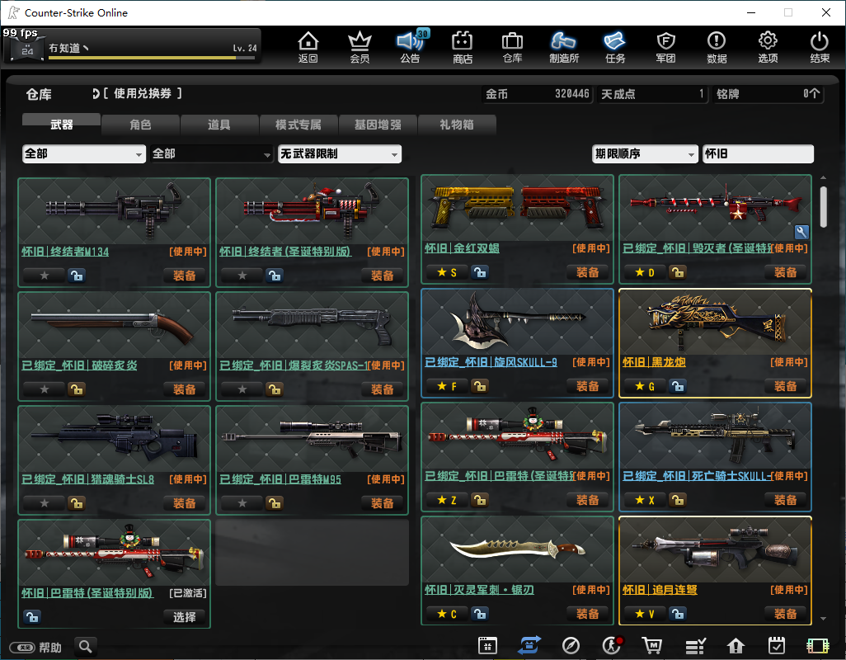Click the right-panel vertical scrollbar thumb
Image resolution: width=846 pixels, height=660 pixels.
click(824, 207)
